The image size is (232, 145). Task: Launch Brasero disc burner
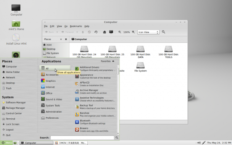[x=95, y=130]
